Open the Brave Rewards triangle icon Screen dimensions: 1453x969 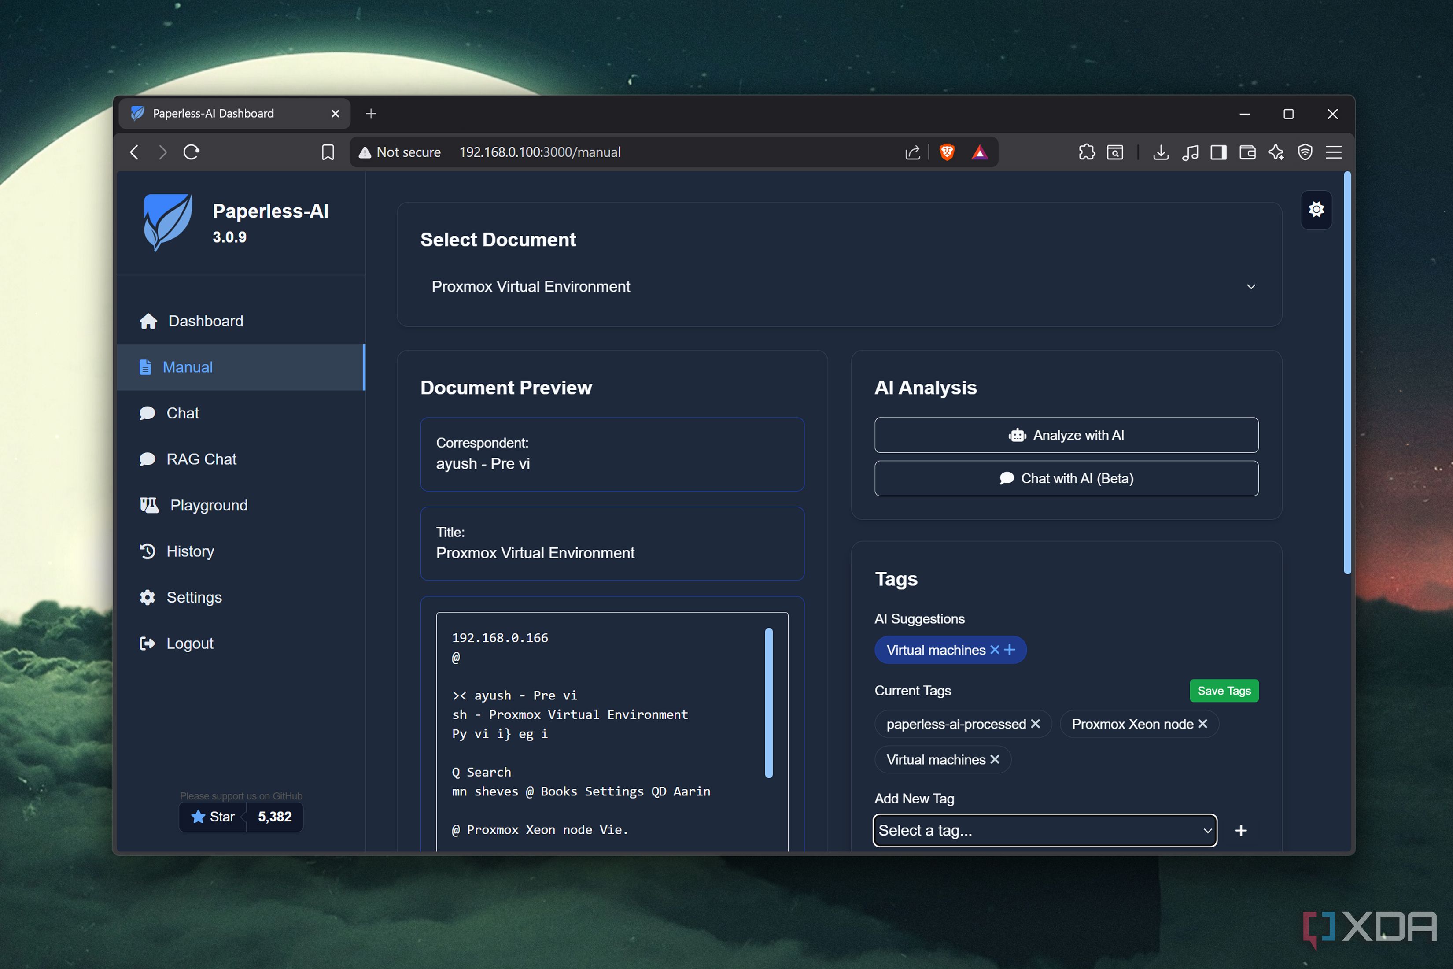point(980,152)
